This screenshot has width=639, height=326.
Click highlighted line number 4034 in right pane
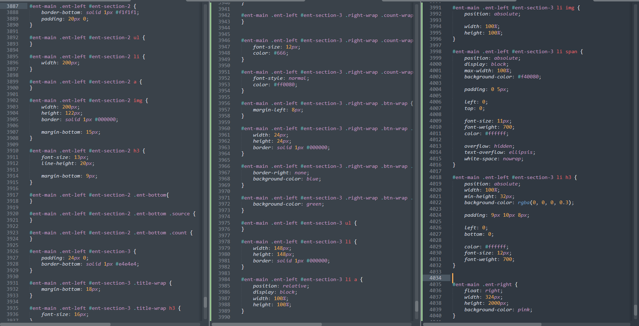435,278
